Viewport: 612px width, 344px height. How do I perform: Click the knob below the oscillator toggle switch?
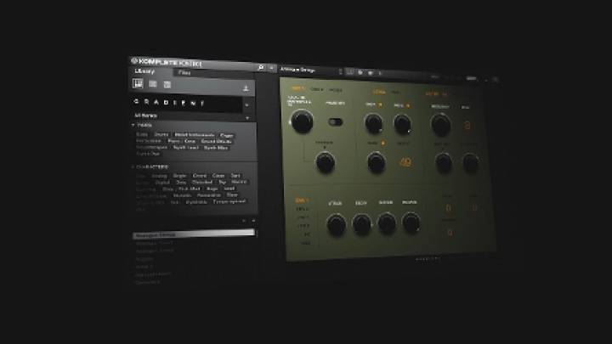point(325,162)
